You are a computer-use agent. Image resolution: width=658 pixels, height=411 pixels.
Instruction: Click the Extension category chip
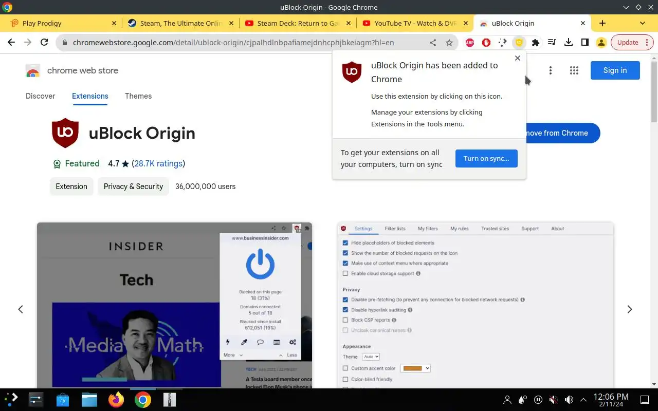click(x=71, y=186)
